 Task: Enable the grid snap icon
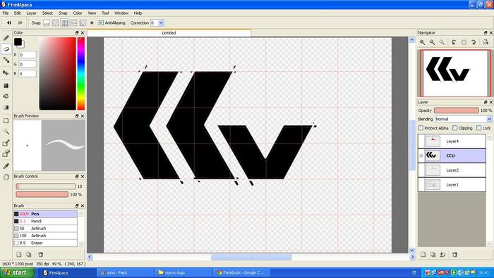[65, 23]
